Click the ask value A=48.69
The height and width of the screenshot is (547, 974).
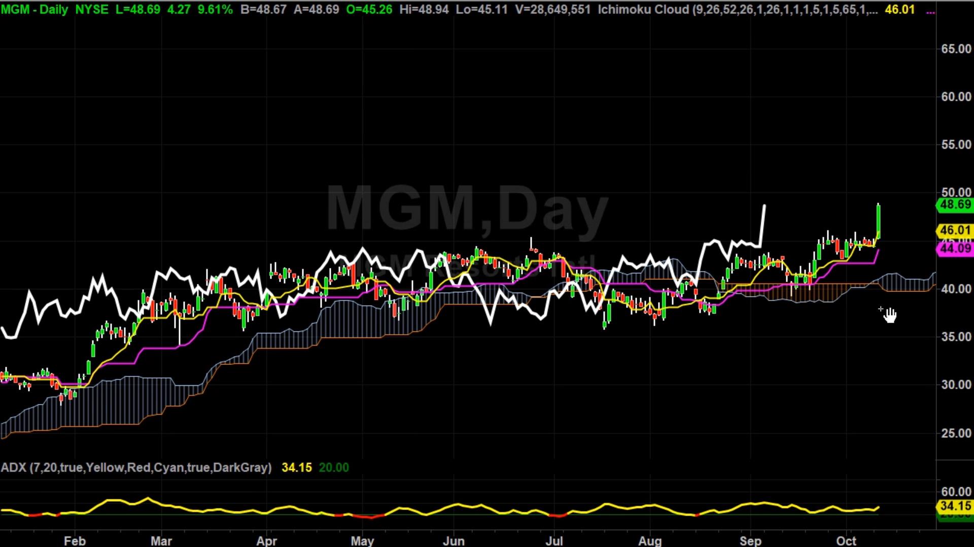(317, 10)
